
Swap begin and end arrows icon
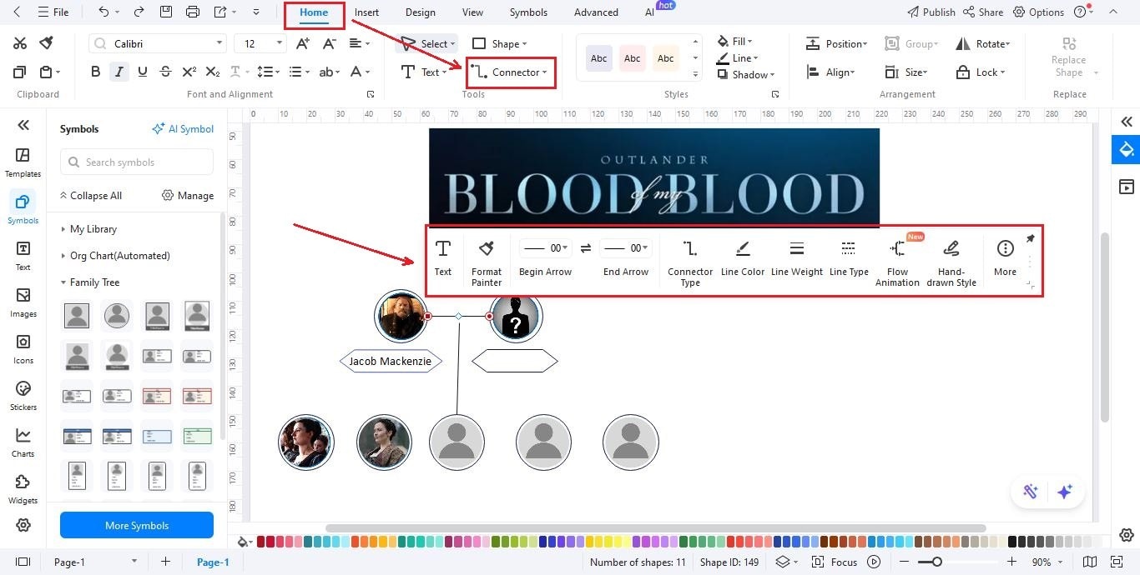click(x=586, y=247)
